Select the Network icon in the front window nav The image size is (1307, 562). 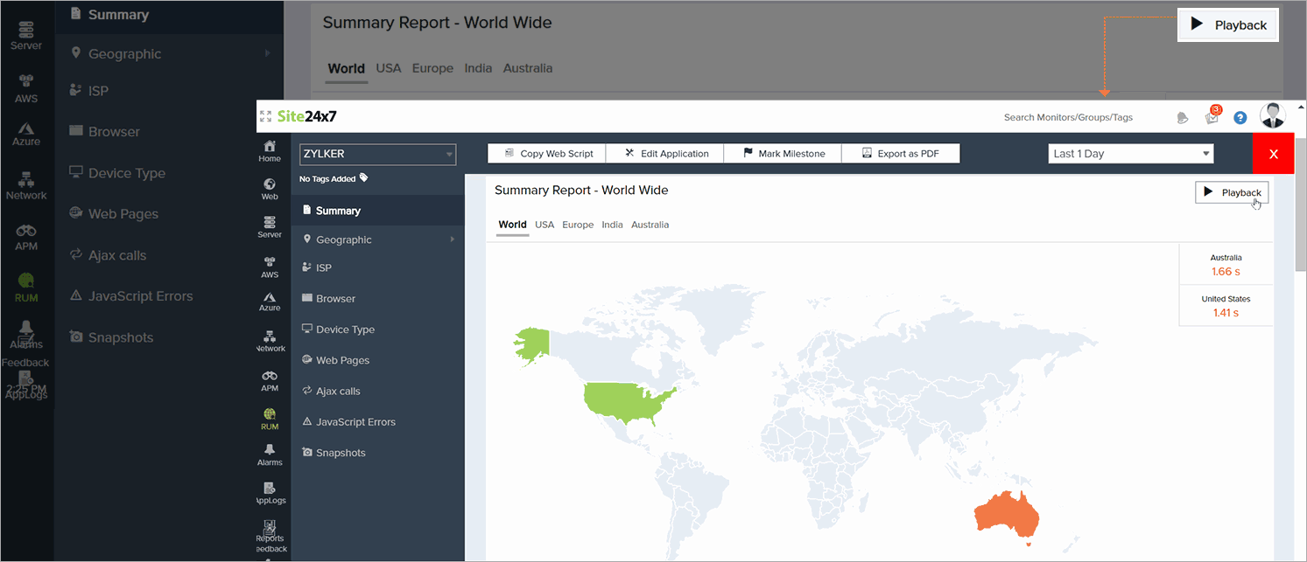[x=270, y=341]
